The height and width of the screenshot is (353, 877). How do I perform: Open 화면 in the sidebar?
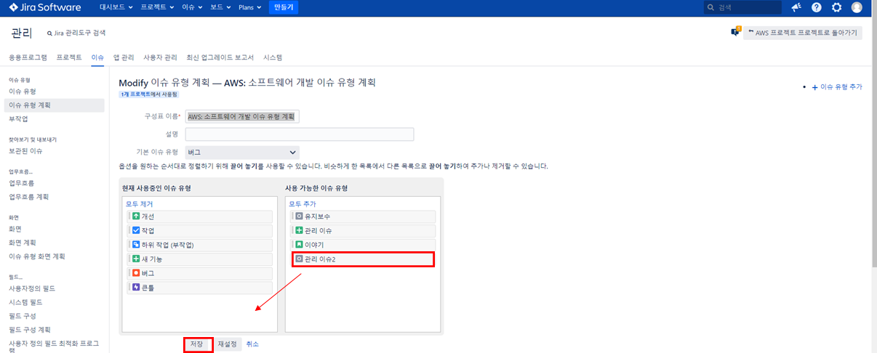pyautogui.click(x=15, y=229)
